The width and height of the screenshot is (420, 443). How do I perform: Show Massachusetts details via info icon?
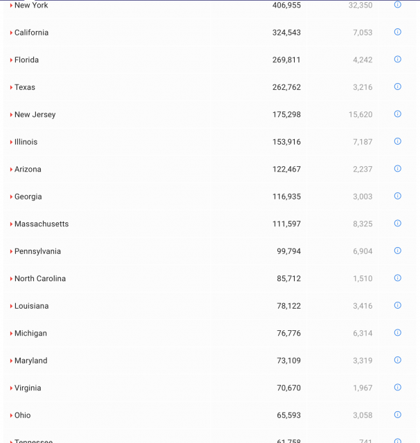coord(398,224)
